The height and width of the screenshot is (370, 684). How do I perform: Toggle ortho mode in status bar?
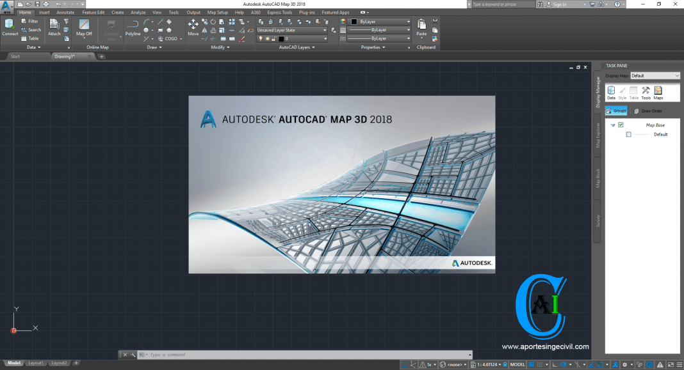[555, 365]
